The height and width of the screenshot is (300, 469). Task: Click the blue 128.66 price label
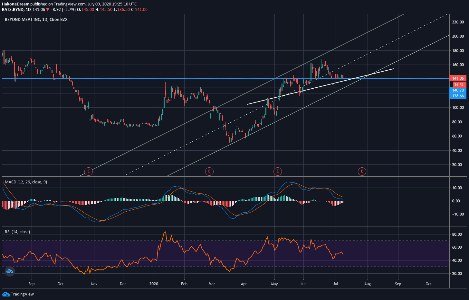tap(458, 96)
